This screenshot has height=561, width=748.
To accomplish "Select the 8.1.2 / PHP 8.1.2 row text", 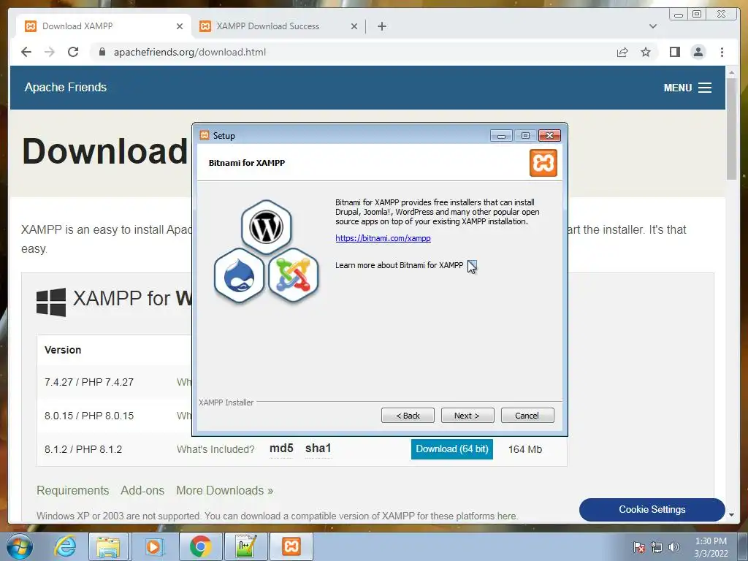I will [x=83, y=449].
